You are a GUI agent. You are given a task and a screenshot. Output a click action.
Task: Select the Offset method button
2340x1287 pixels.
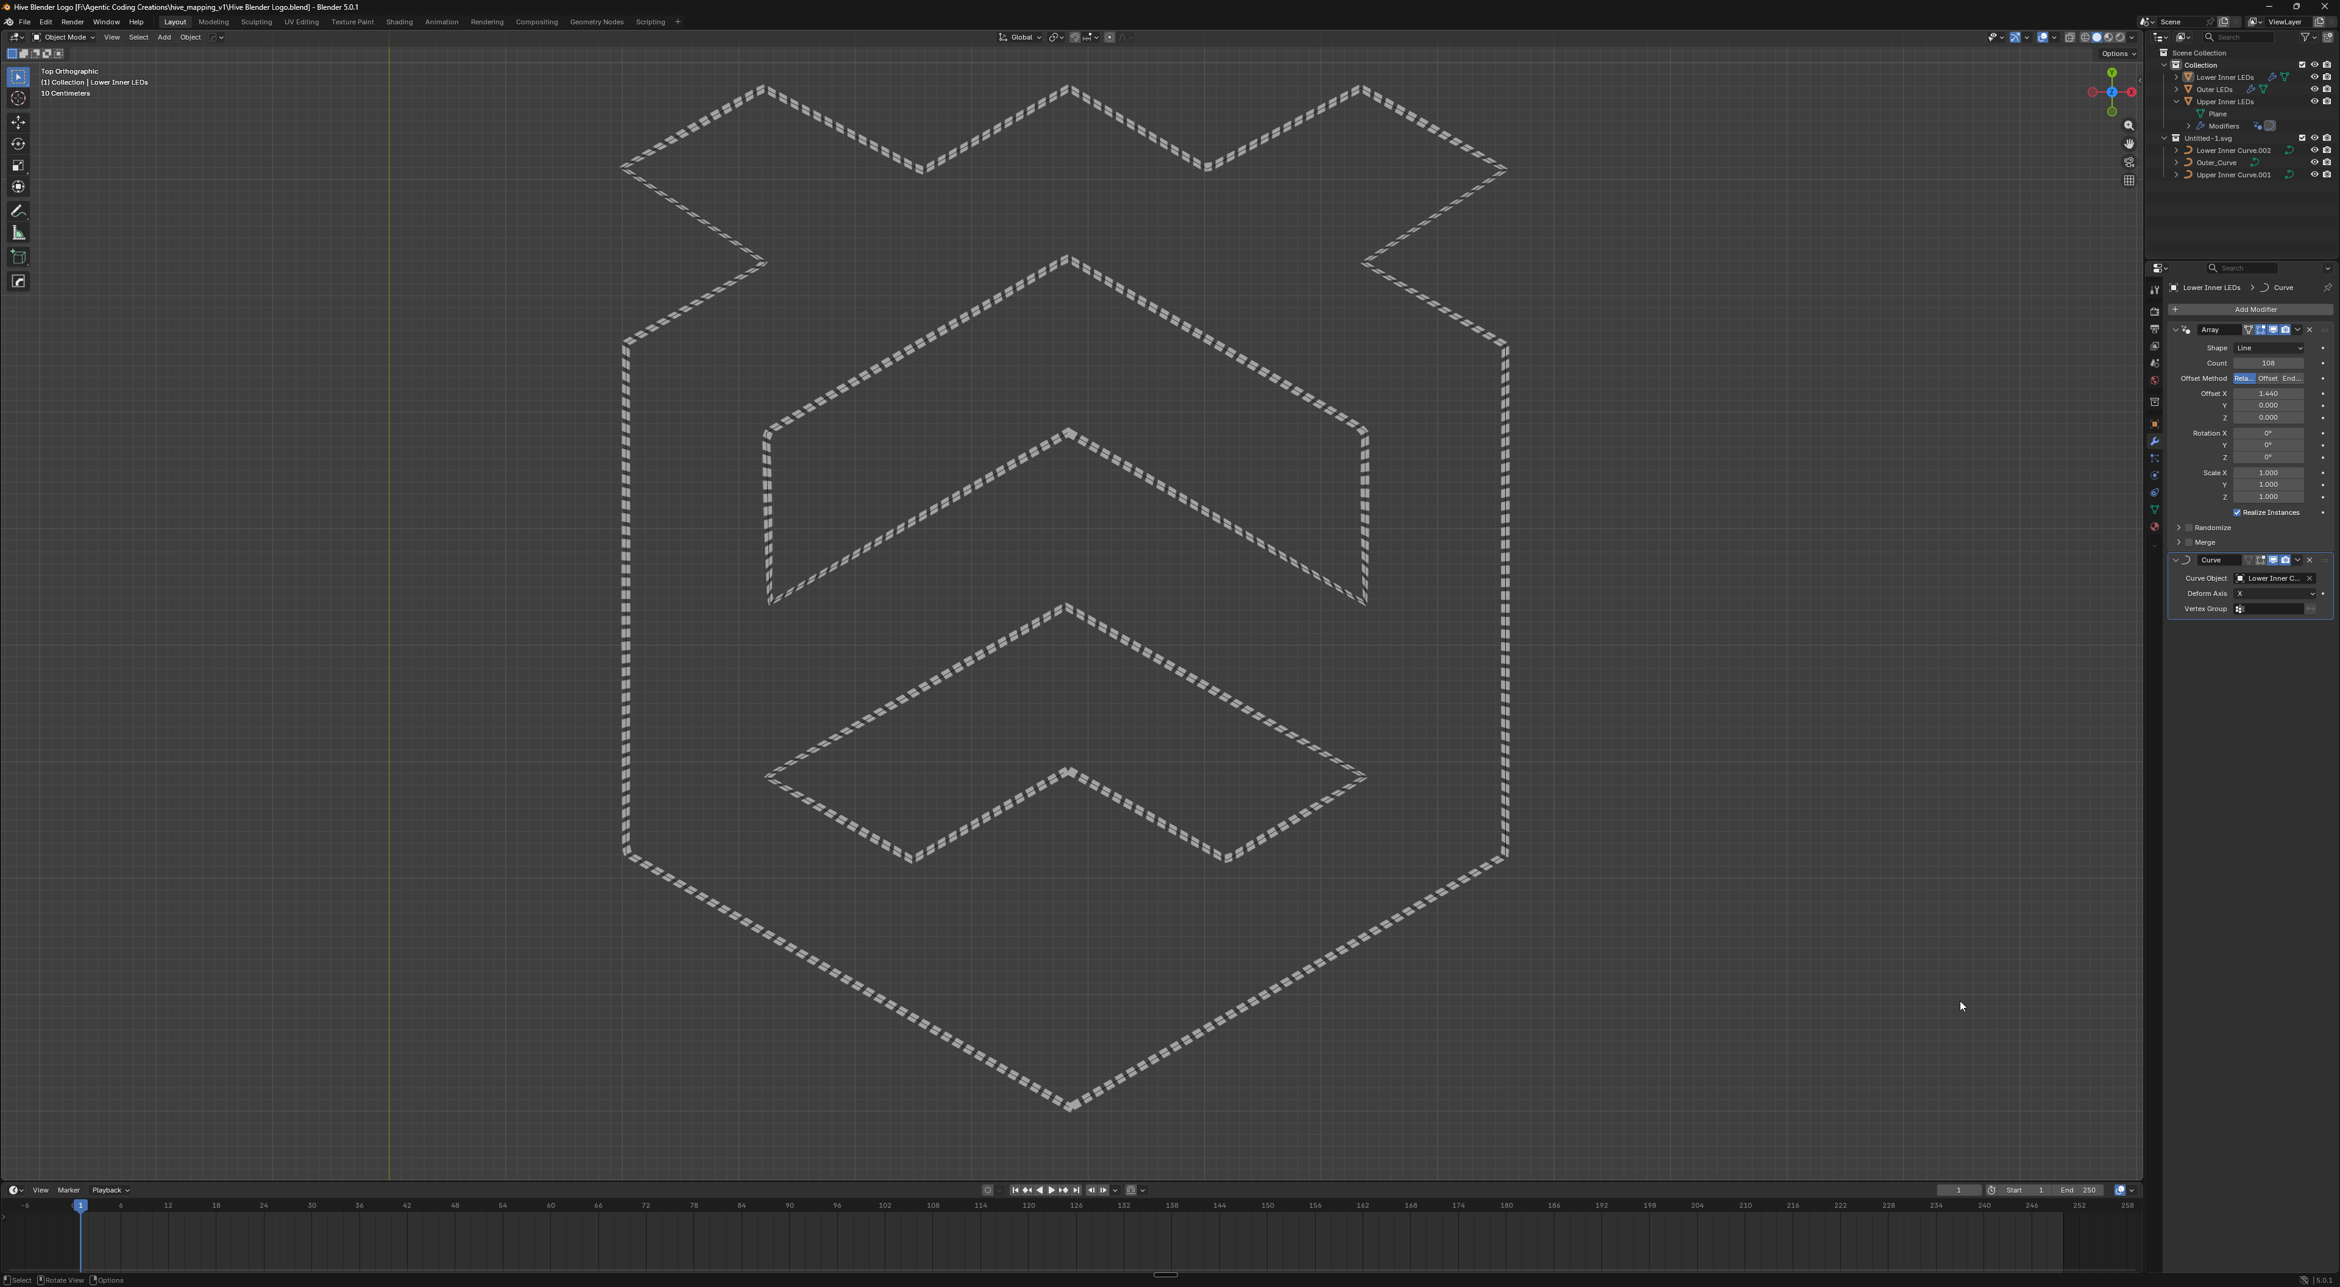click(2267, 379)
